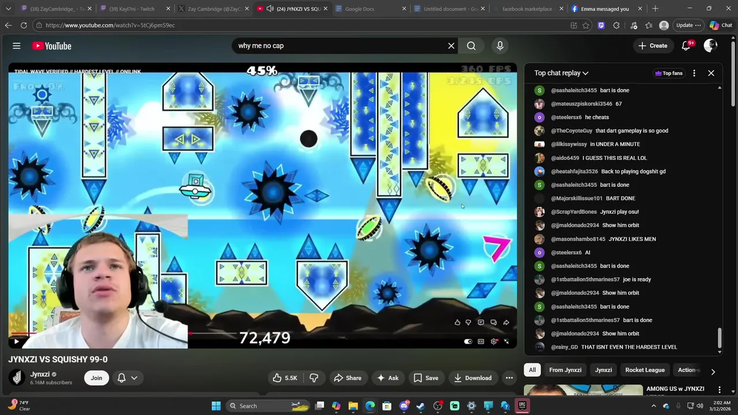Click the chat panel scrollbar thumb
738x415 pixels.
720,338
